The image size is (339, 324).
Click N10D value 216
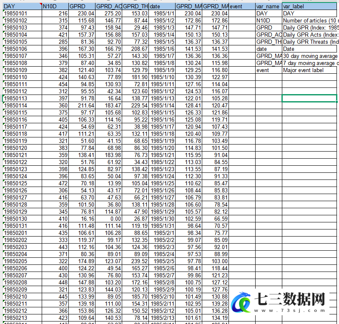(x=55, y=13)
